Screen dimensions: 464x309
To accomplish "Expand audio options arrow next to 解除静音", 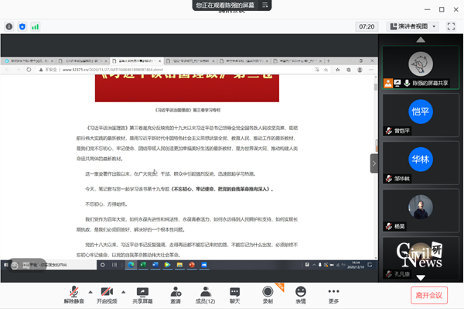I will [x=90, y=292].
